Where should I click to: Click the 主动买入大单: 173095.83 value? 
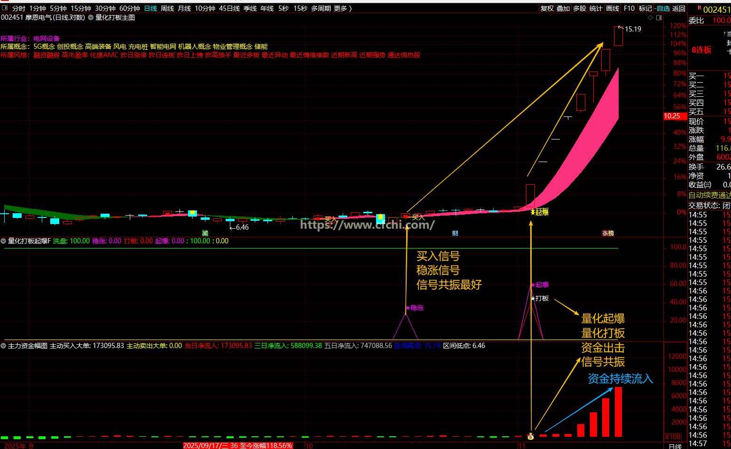87,346
